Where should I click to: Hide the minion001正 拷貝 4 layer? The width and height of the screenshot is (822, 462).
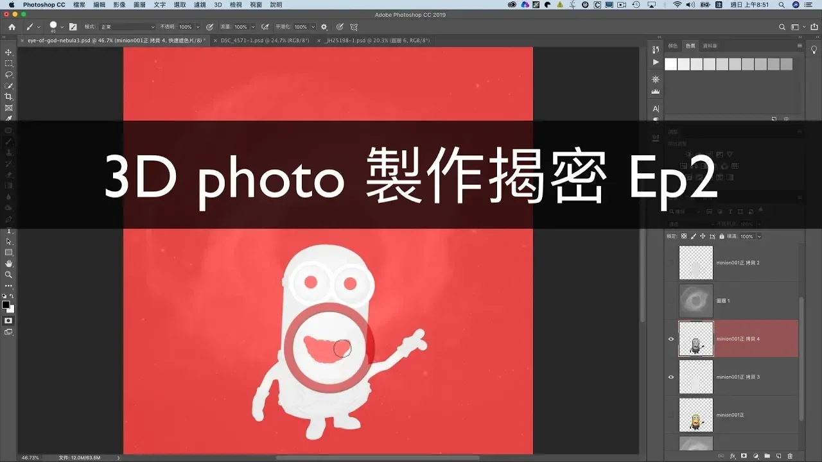pyautogui.click(x=671, y=339)
